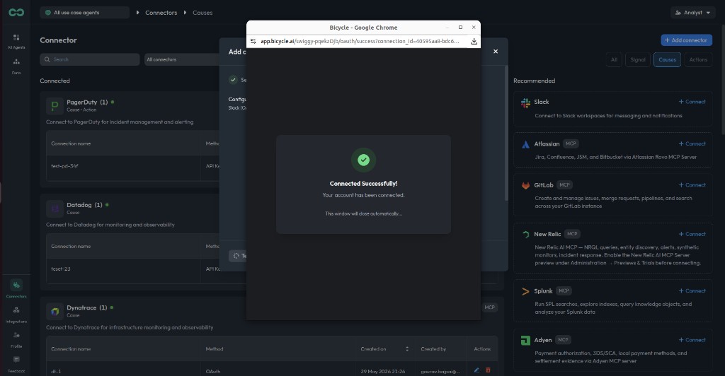The height and width of the screenshot is (376, 725).
Task: Click the Atlassian logo in Recommended
Action: (x=525, y=144)
